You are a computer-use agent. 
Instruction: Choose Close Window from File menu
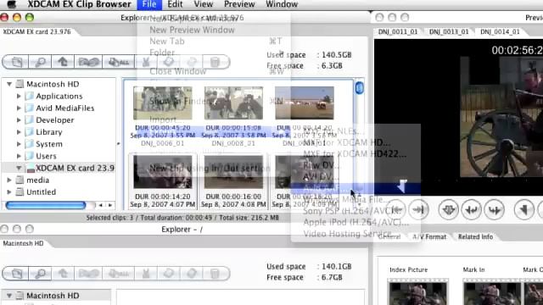[x=177, y=71]
